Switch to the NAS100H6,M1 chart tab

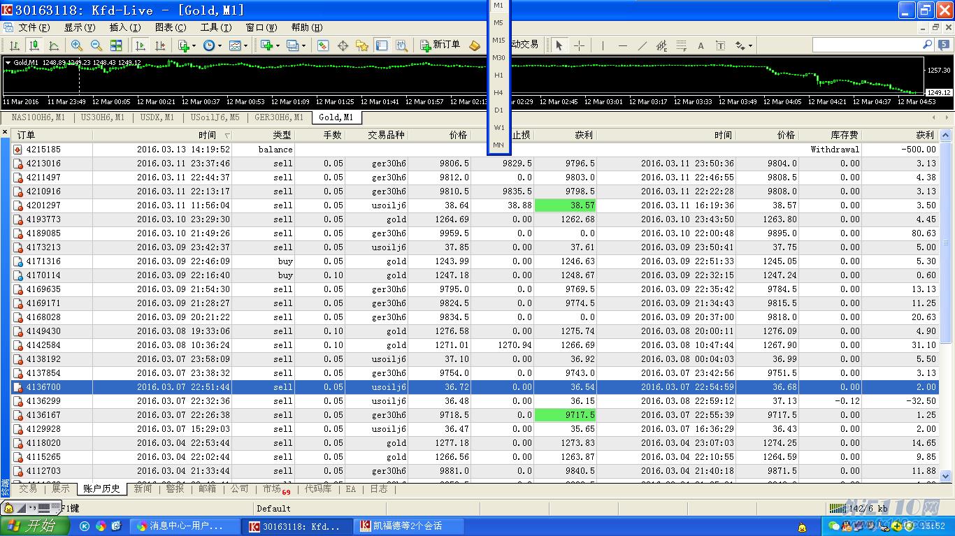[x=38, y=117]
